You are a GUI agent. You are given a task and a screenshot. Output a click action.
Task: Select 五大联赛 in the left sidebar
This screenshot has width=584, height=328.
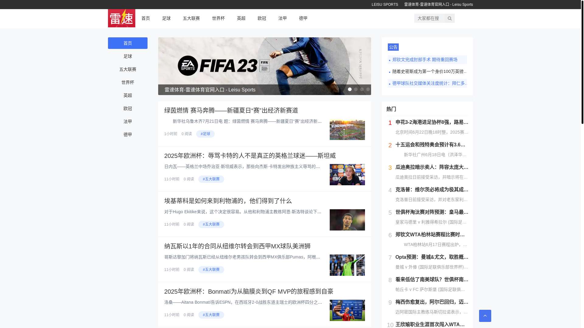tap(128, 69)
